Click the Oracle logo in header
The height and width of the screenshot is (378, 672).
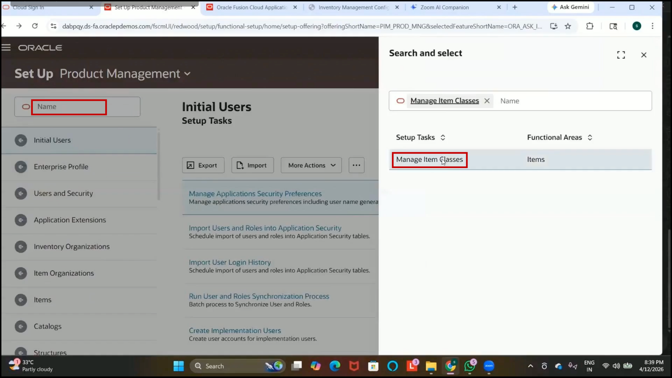40,48
